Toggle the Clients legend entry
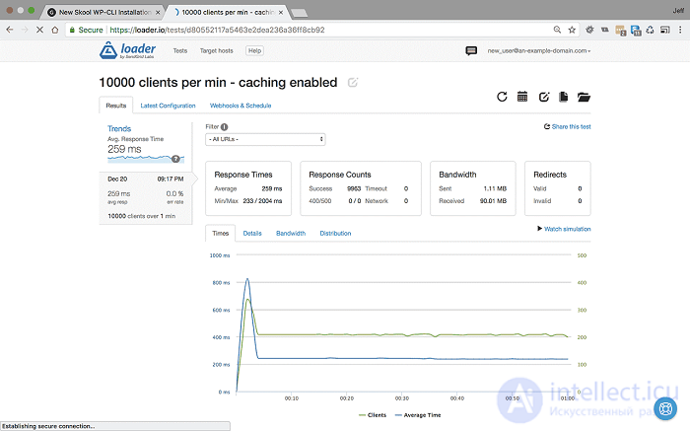Viewport: 690px width, 431px height. [x=373, y=415]
